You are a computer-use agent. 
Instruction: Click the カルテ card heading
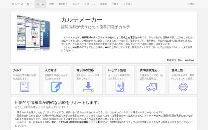coord(17,70)
